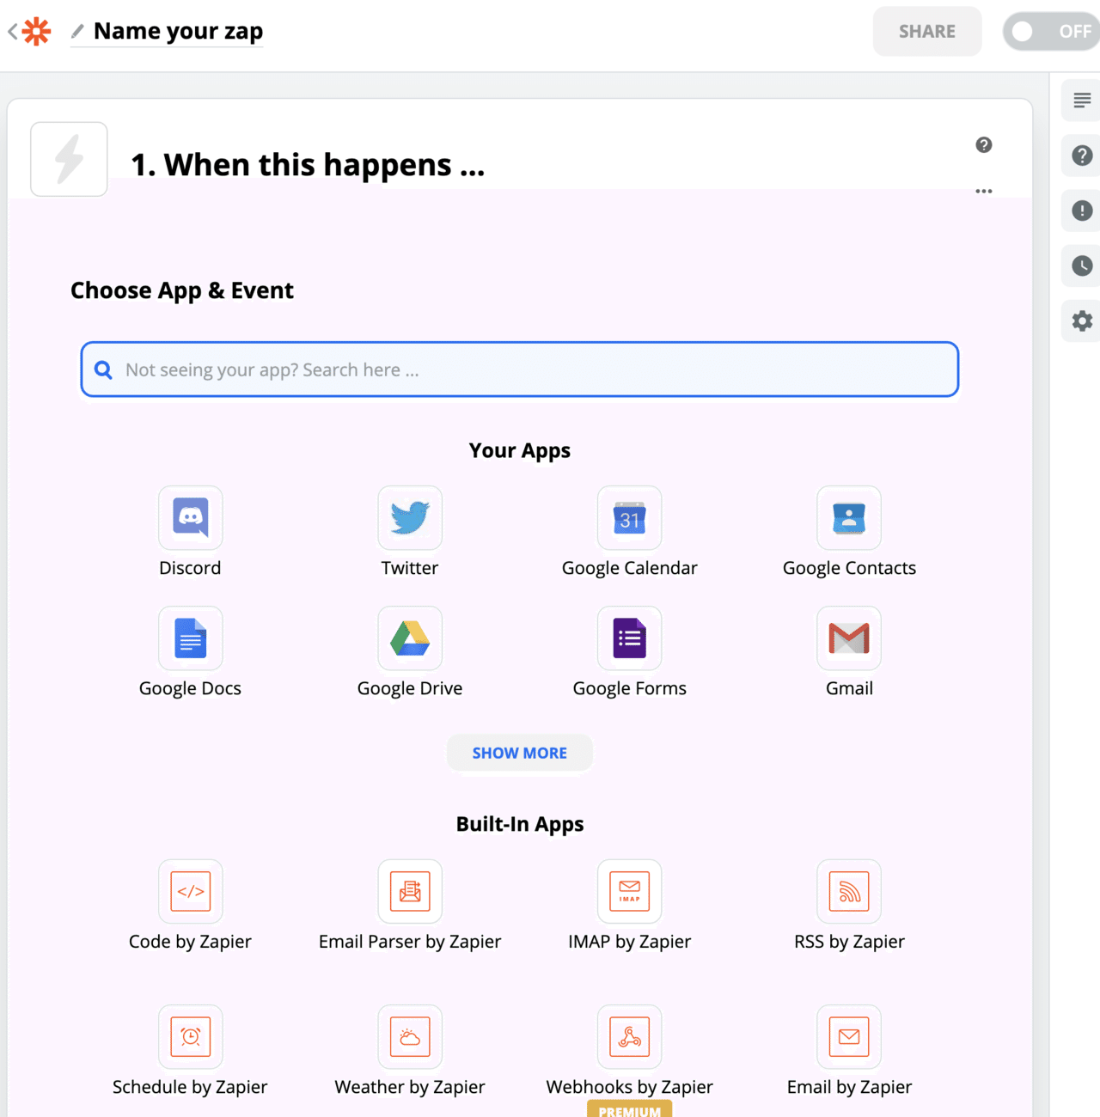Image resolution: width=1100 pixels, height=1117 pixels.
Task: Click the '1. When this happens ...' heading
Action: click(308, 164)
